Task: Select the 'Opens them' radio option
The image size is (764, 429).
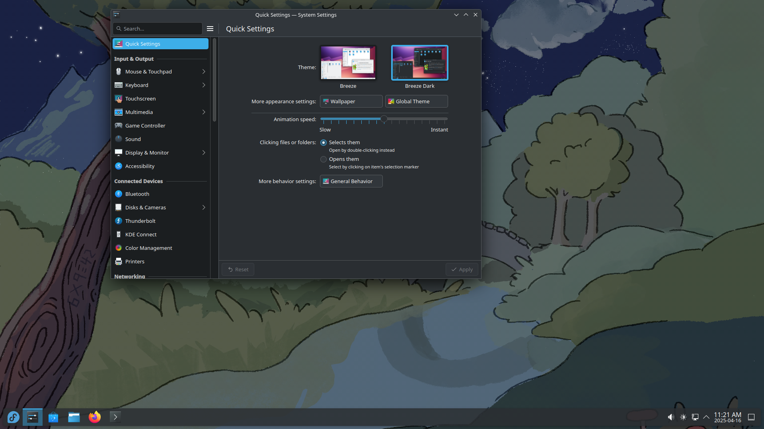Action: (324, 159)
